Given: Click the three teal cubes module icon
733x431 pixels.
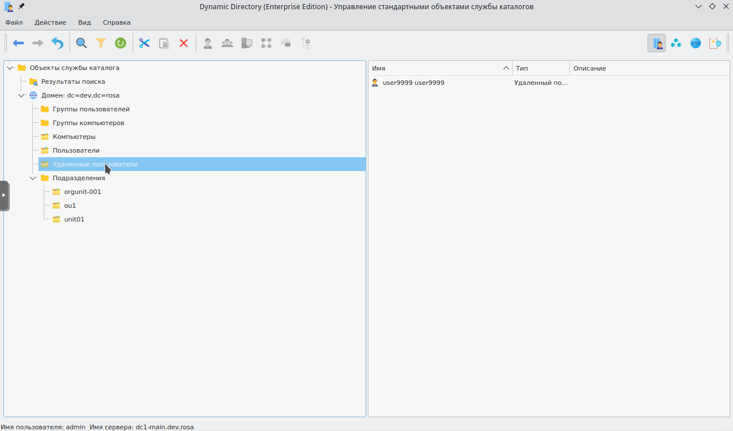Looking at the screenshot, I should pyautogui.click(x=676, y=43).
